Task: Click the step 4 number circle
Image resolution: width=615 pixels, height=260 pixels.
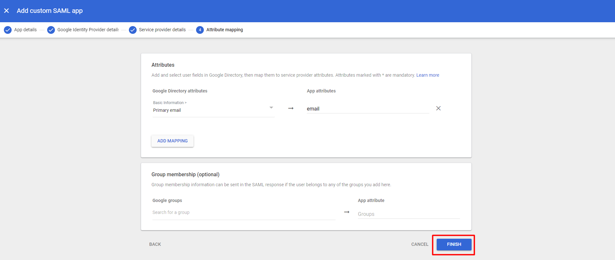Action: click(x=200, y=30)
